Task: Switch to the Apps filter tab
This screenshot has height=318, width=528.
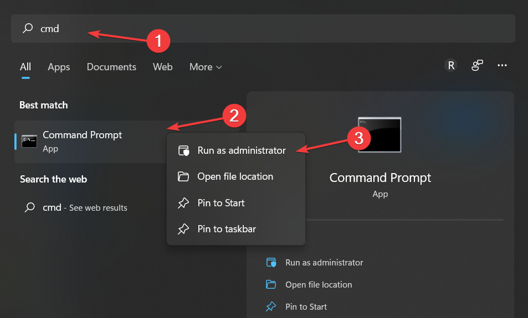Action: [59, 67]
